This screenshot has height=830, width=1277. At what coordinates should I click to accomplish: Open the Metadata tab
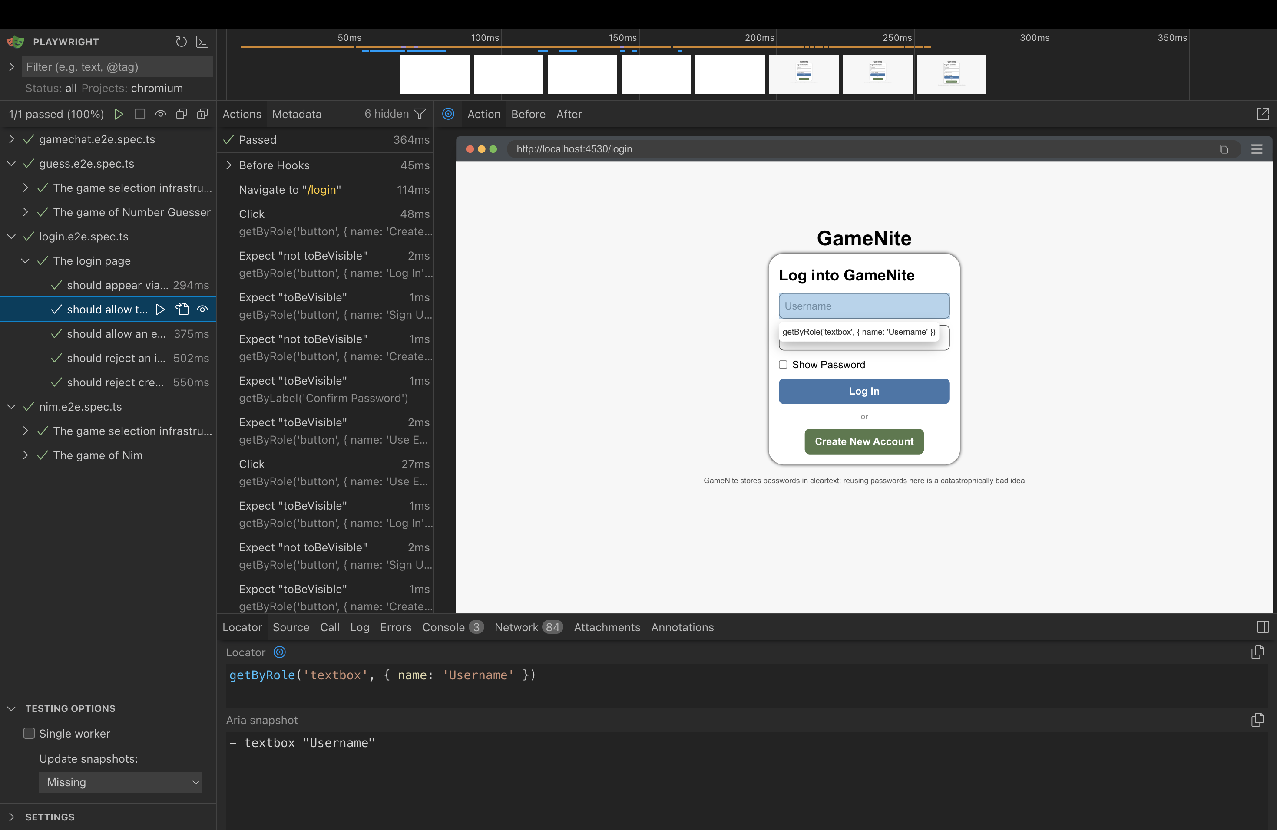click(x=296, y=114)
